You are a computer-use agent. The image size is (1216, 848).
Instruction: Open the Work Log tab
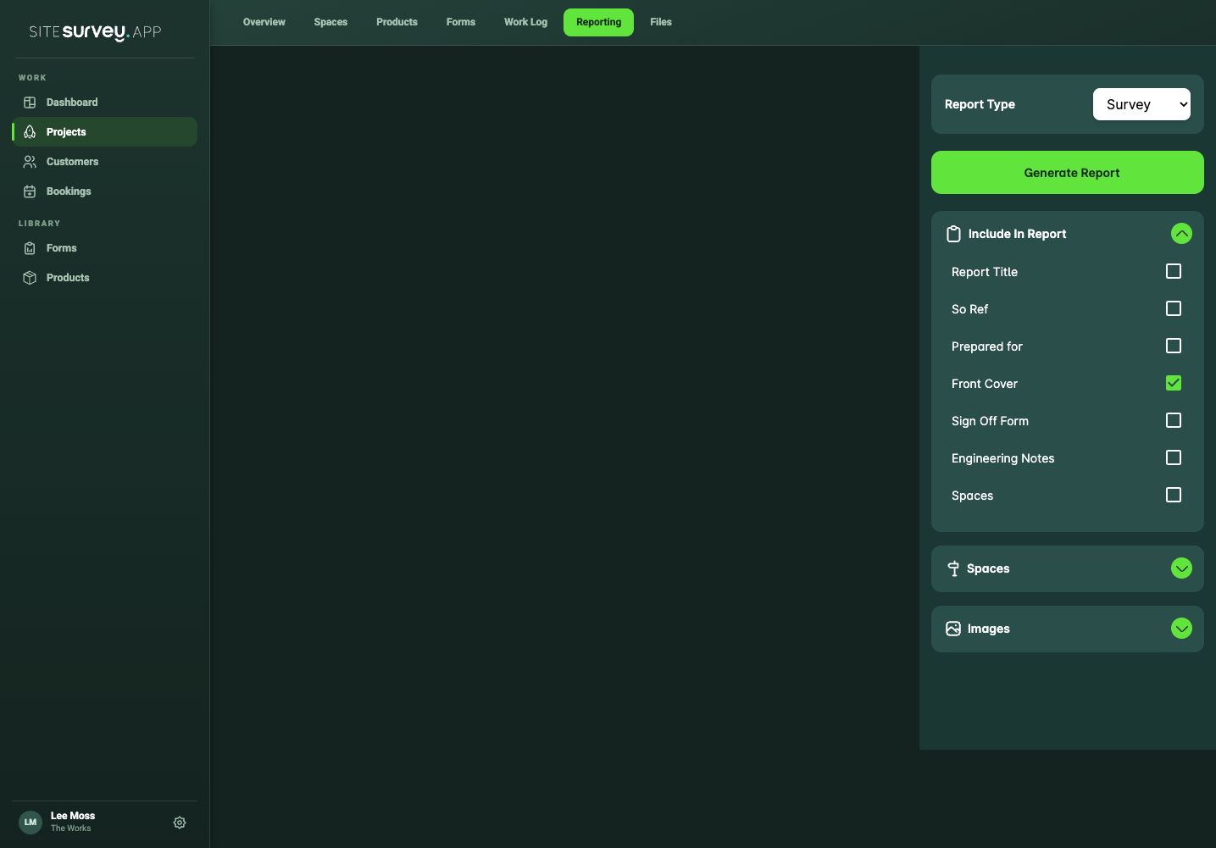click(x=525, y=22)
